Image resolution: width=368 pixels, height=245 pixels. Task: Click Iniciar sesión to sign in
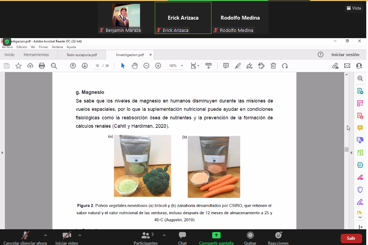[345, 55]
